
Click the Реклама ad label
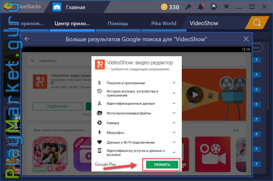pyautogui.click(x=39, y=170)
